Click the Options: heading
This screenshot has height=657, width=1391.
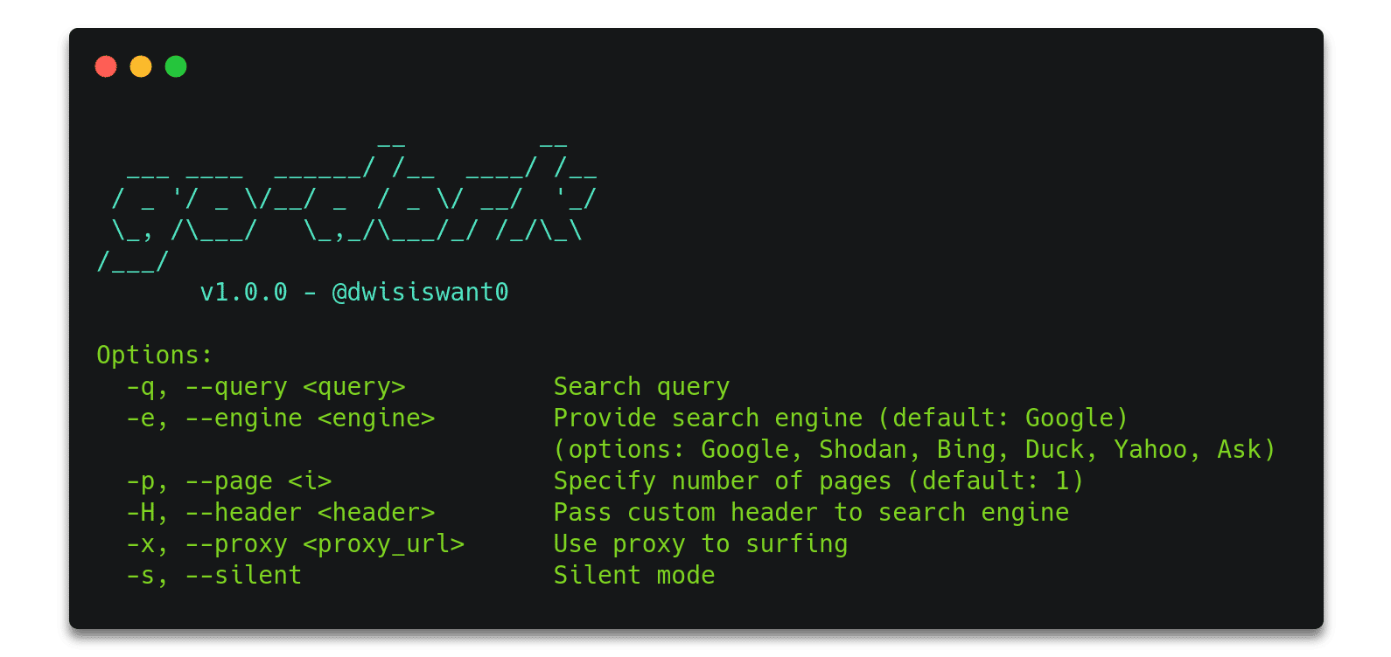pyautogui.click(x=154, y=355)
